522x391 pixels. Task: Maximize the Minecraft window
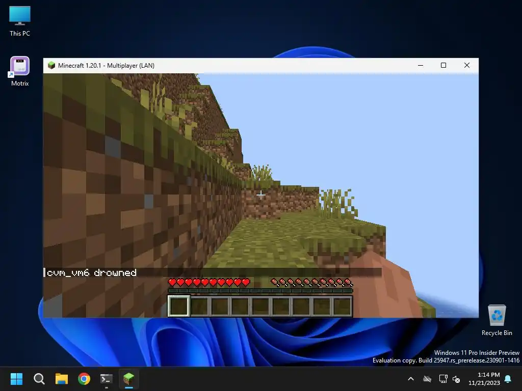pyautogui.click(x=443, y=65)
